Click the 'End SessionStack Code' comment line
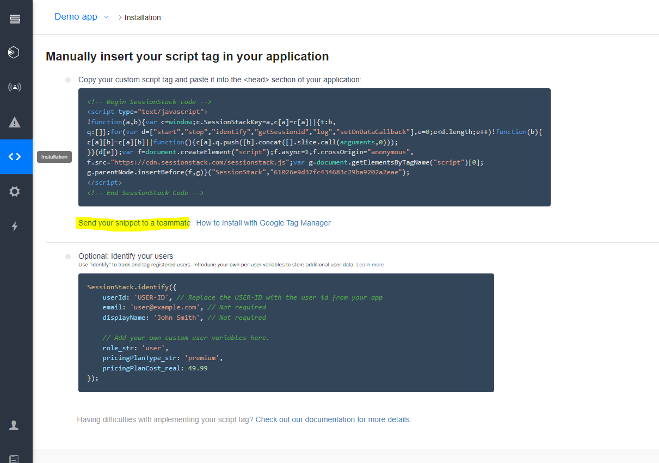Viewport: 659px width, 463px height. click(145, 193)
